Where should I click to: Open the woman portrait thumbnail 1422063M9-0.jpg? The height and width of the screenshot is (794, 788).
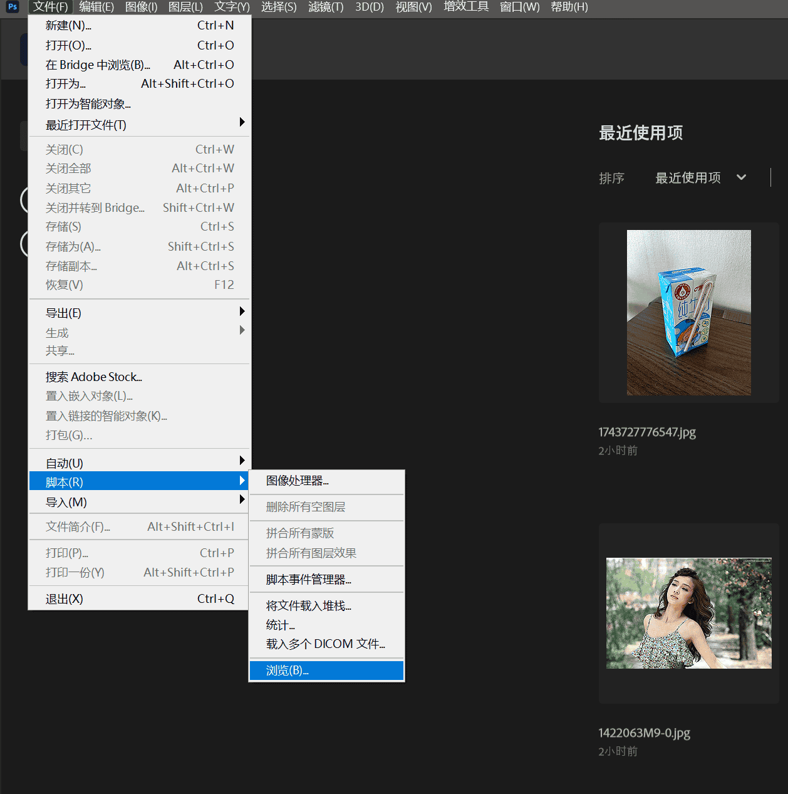click(689, 614)
